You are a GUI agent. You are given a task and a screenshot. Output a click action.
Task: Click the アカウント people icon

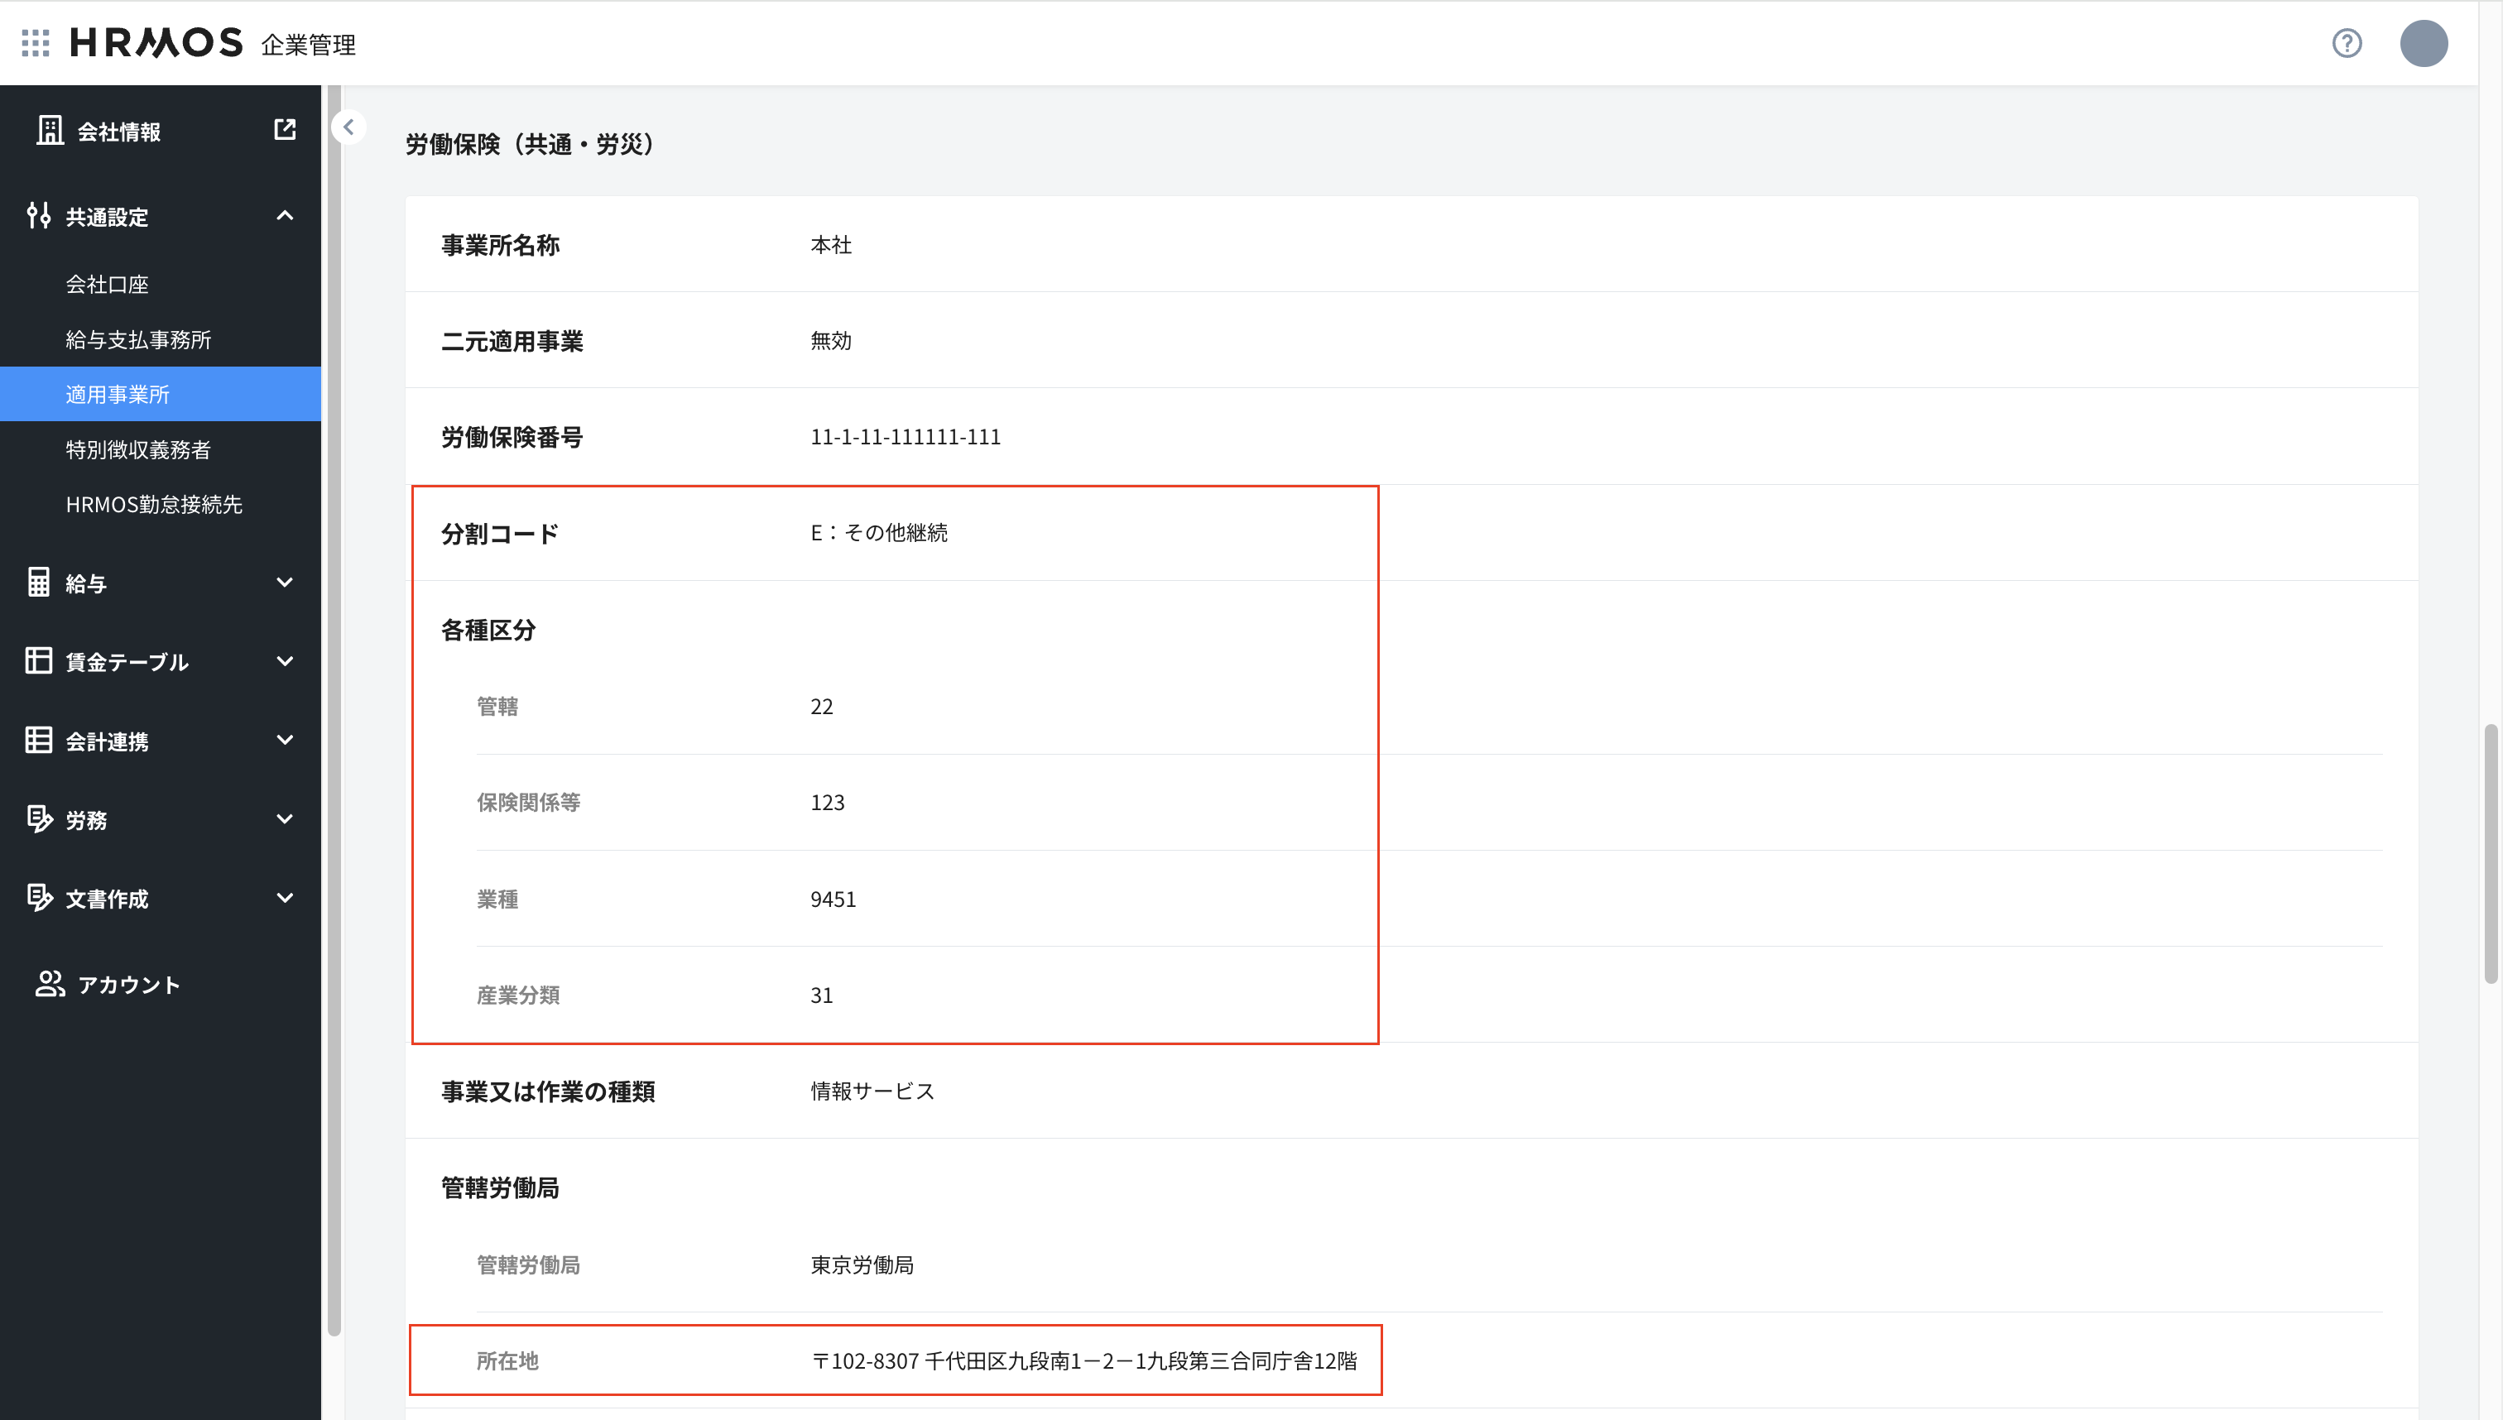(50, 984)
